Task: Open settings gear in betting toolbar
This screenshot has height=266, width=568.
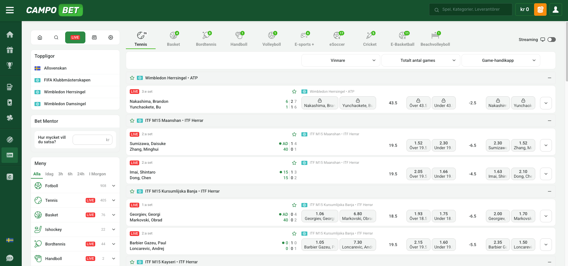Action: (111, 37)
